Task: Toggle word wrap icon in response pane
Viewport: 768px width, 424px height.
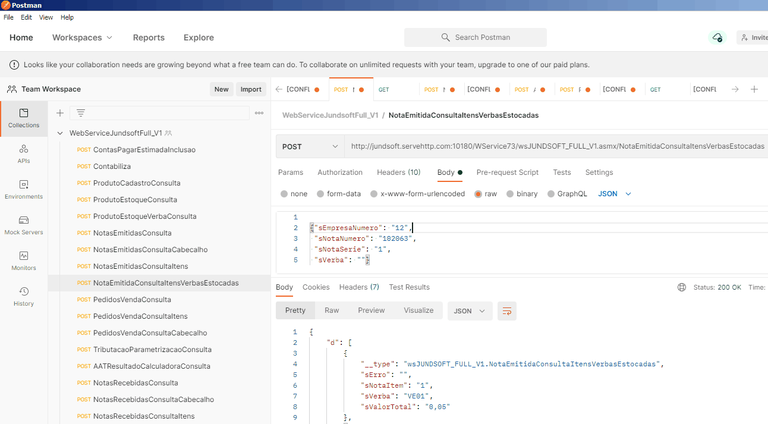Action: pos(507,311)
